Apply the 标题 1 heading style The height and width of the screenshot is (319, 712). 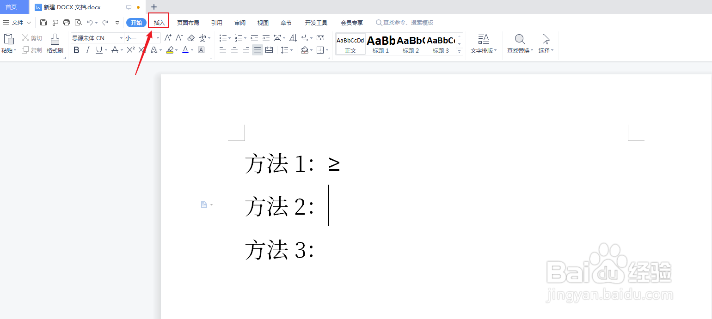coord(380,44)
